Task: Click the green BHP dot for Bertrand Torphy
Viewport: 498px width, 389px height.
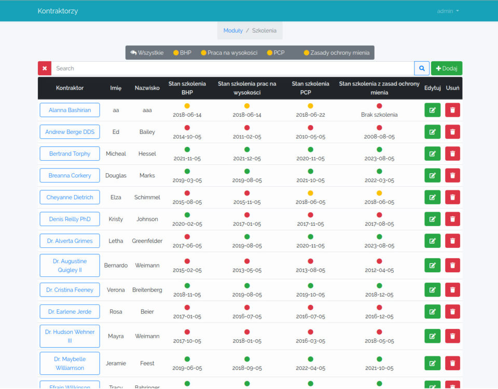Action: click(187, 149)
